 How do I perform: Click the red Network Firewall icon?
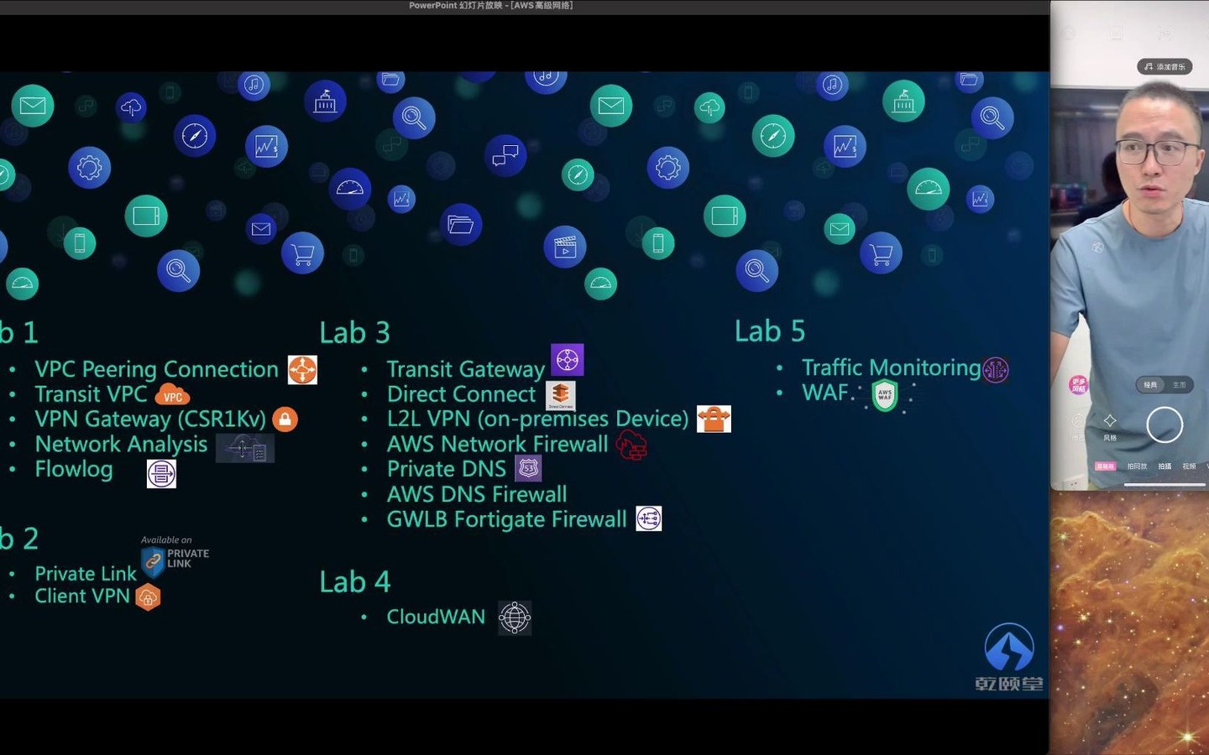coord(631,445)
